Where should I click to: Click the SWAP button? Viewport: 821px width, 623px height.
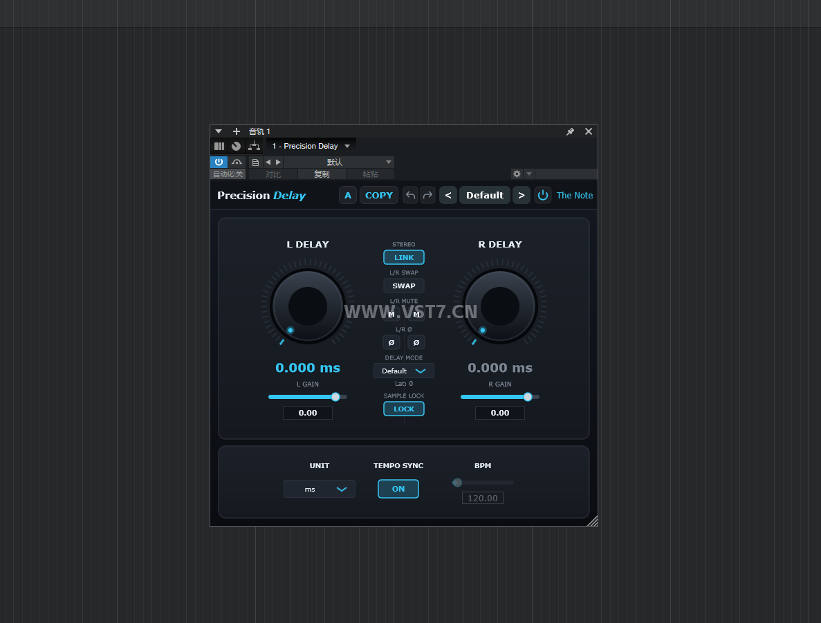[x=404, y=286]
